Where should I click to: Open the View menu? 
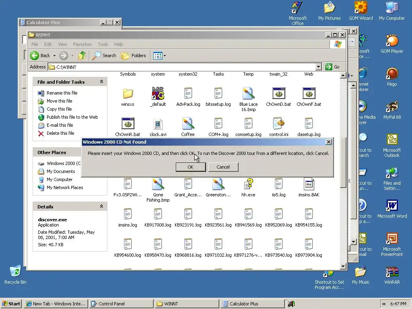click(x=62, y=44)
